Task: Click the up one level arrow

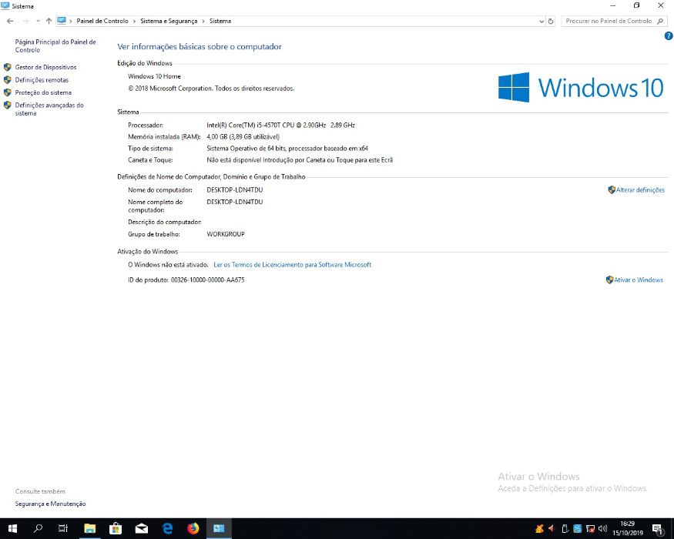Action: point(49,21)
